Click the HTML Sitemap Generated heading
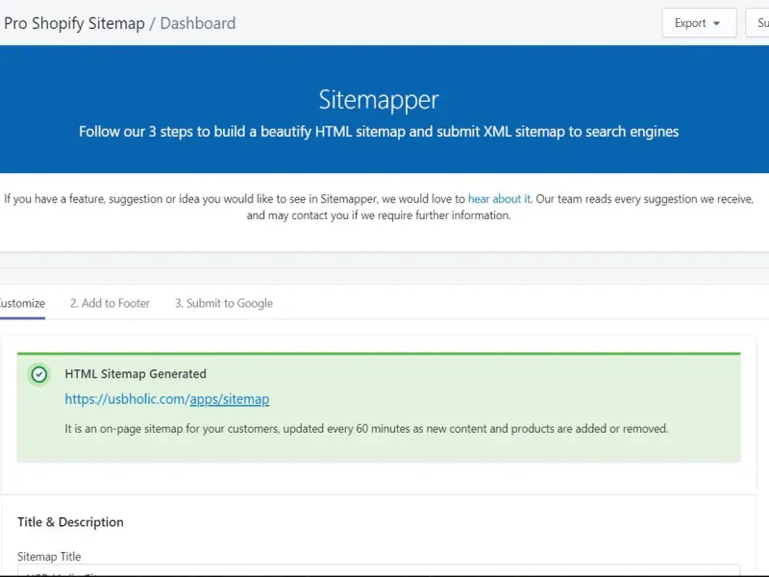This screenshot has height=577, width=769. [x=136, y=374]
